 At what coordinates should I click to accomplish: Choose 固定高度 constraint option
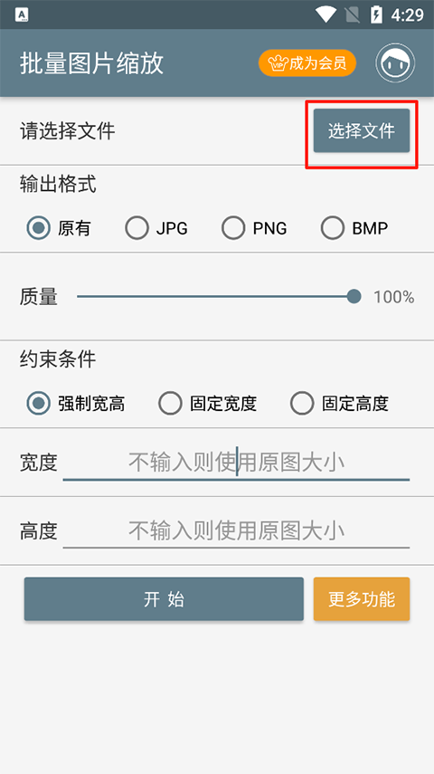point(339,403)
